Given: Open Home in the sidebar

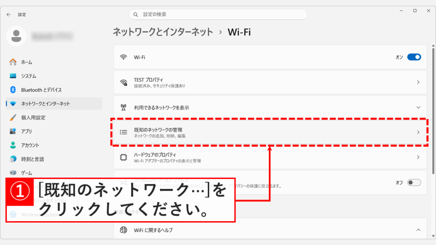Looking at the screenshot, I should [54, 62].
